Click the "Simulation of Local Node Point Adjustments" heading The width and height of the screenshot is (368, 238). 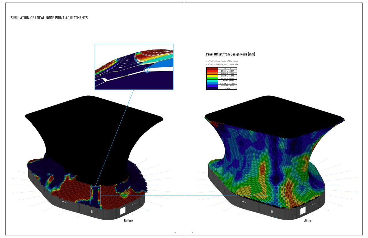pyautogui.click(x=49, y=18)
